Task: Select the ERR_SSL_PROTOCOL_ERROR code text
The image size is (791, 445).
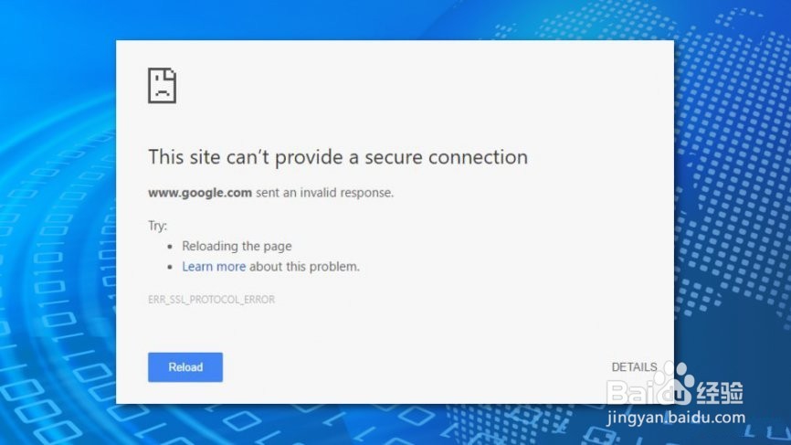Action: [211, 300]
